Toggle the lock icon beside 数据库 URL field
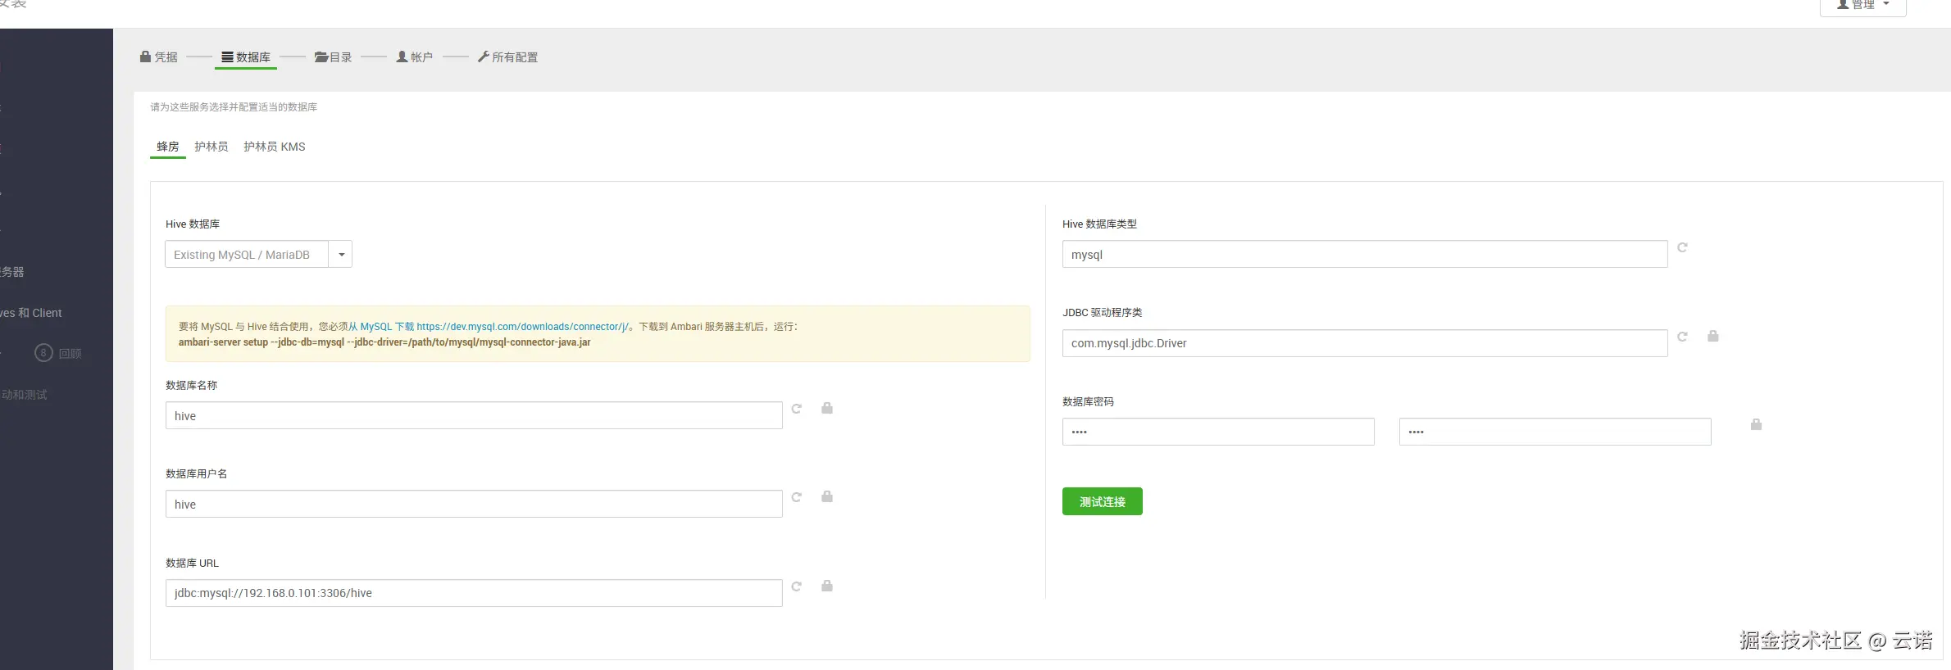Viewport: 1951px width, 670px height. (x=827, y=586)
